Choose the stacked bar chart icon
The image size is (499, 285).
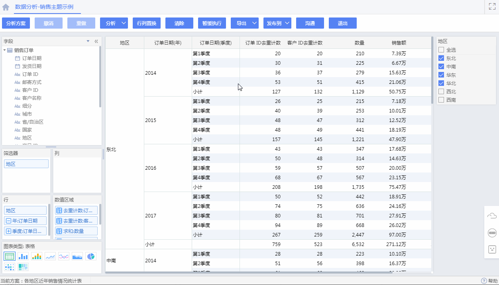click(x=37, y=256)
